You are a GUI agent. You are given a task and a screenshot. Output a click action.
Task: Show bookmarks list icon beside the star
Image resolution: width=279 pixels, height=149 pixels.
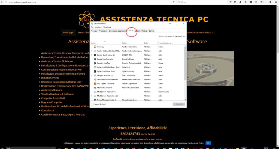[x=235, y=2]
